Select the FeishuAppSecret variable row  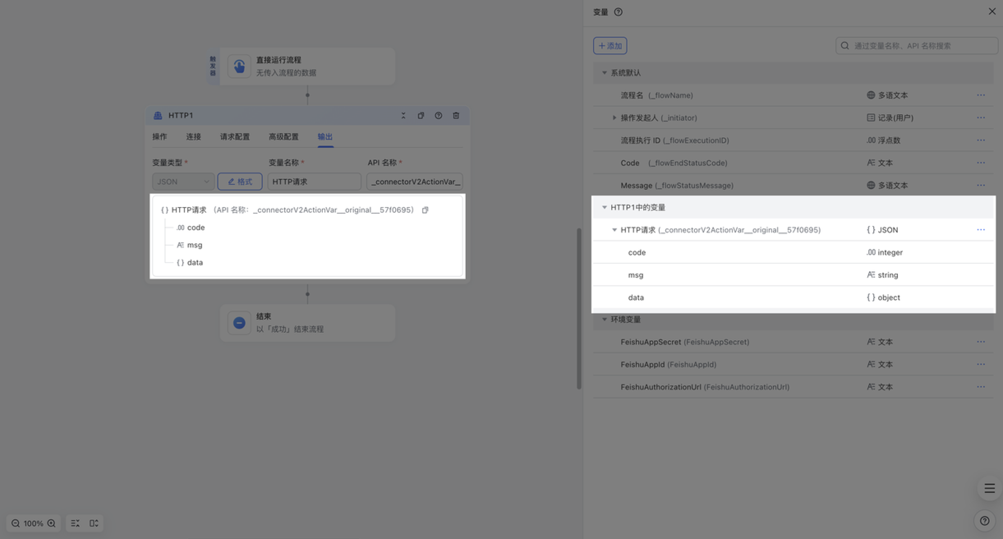pos(793,342)
